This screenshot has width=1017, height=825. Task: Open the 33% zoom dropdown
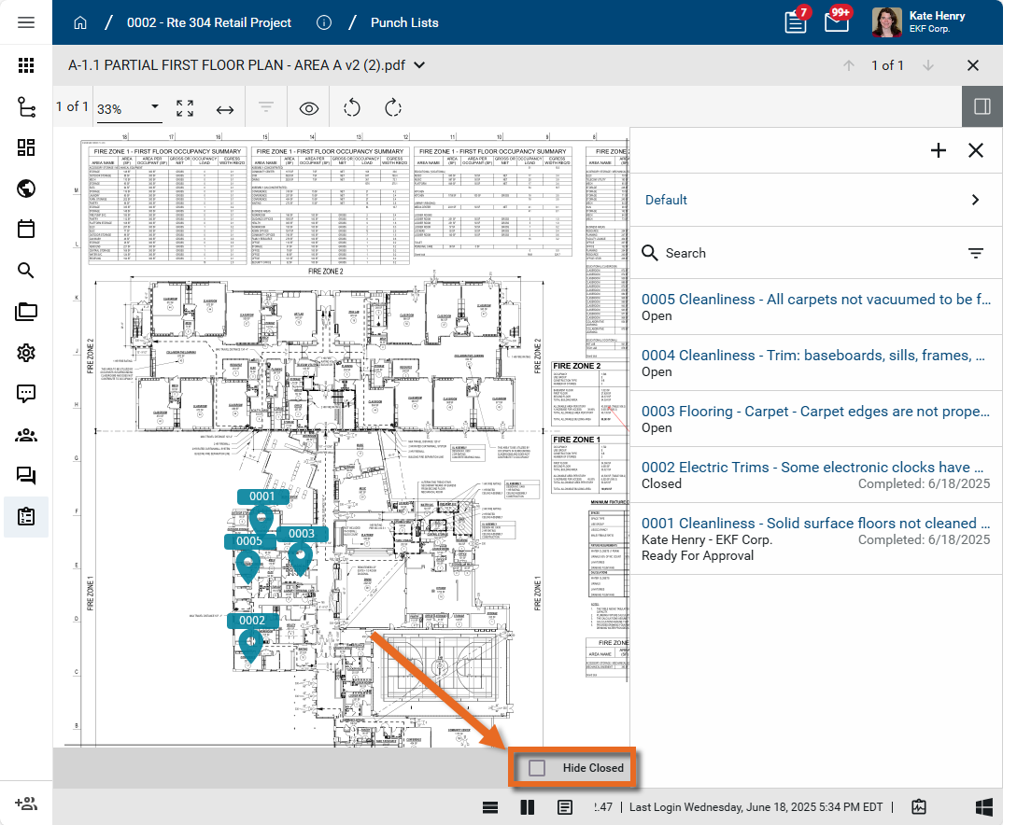128,108
